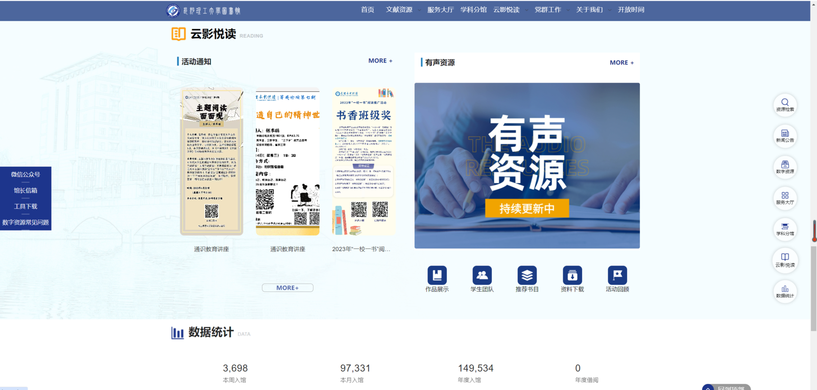Image resolution: width=817 pixels, height=390 pixels.
Task: Click the orange book icon beside 云影悦读 heading
Action: point(178,34)
